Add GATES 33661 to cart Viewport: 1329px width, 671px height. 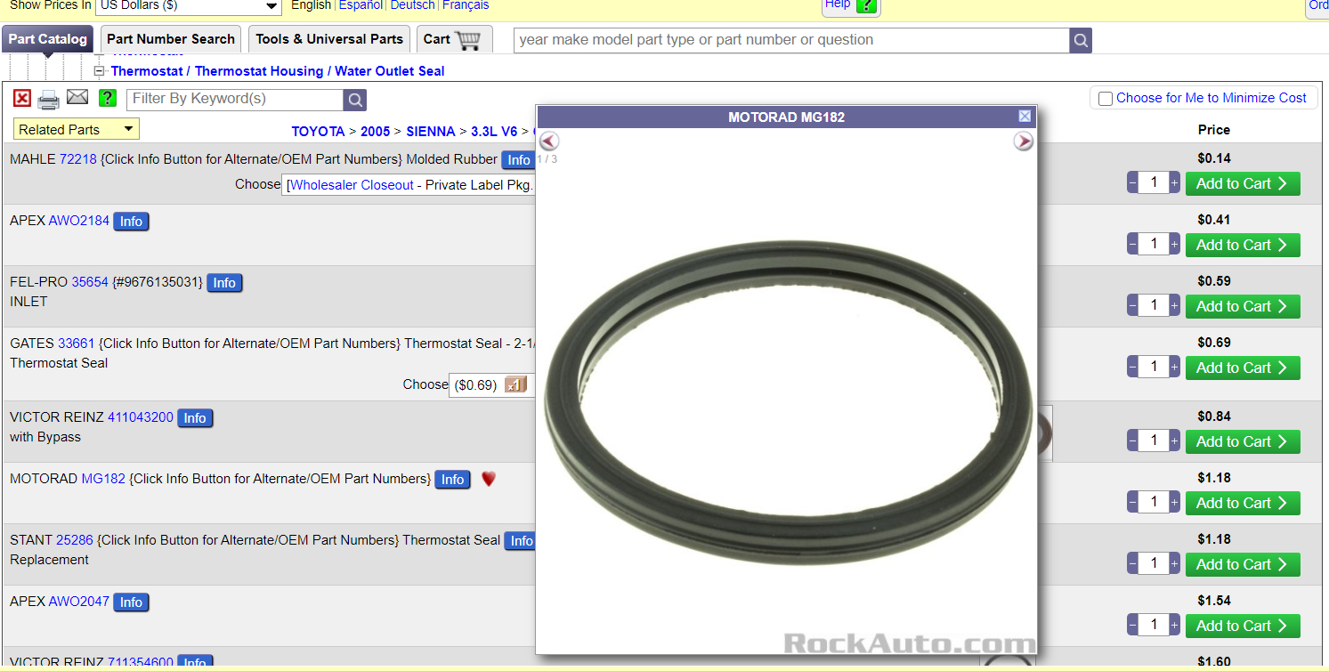(x=1243, y=368)
